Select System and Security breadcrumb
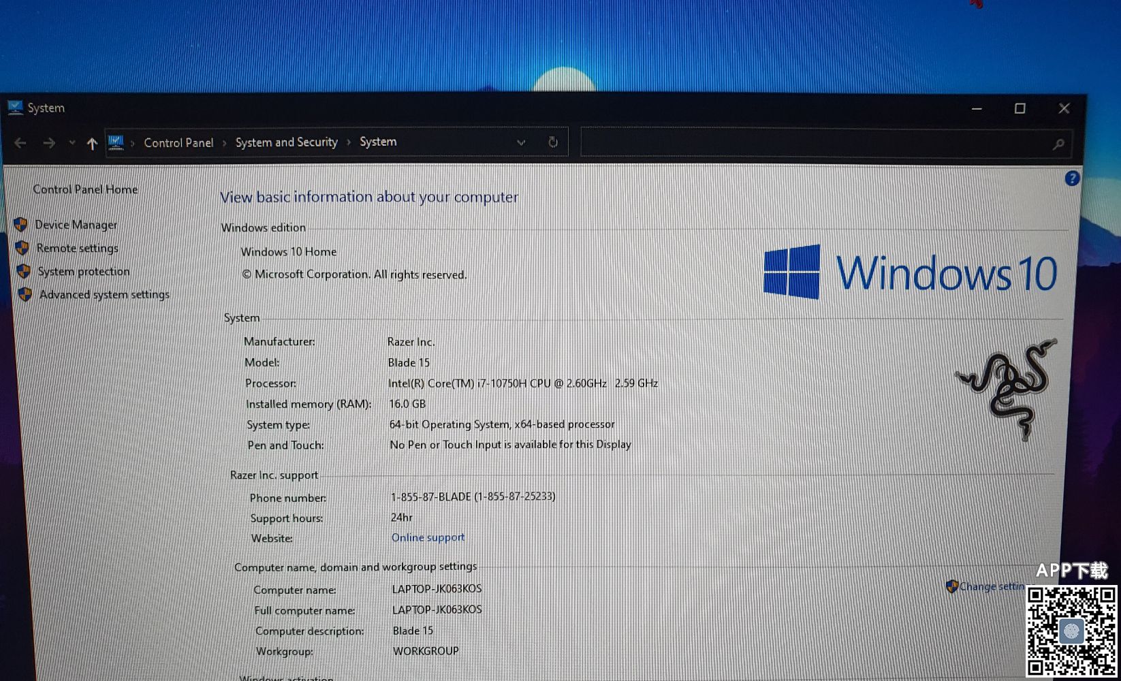 click(286, 142)
